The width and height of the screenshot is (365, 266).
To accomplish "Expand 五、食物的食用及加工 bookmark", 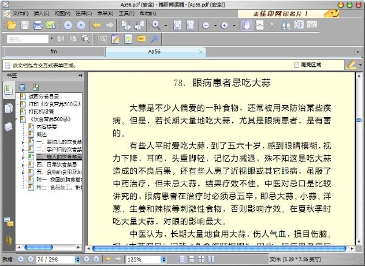I will point(23,172).
